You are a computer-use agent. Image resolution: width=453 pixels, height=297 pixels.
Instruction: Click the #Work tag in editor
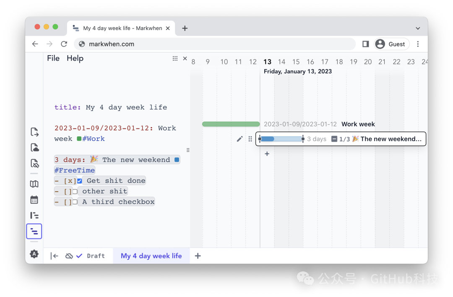[94, 139]
